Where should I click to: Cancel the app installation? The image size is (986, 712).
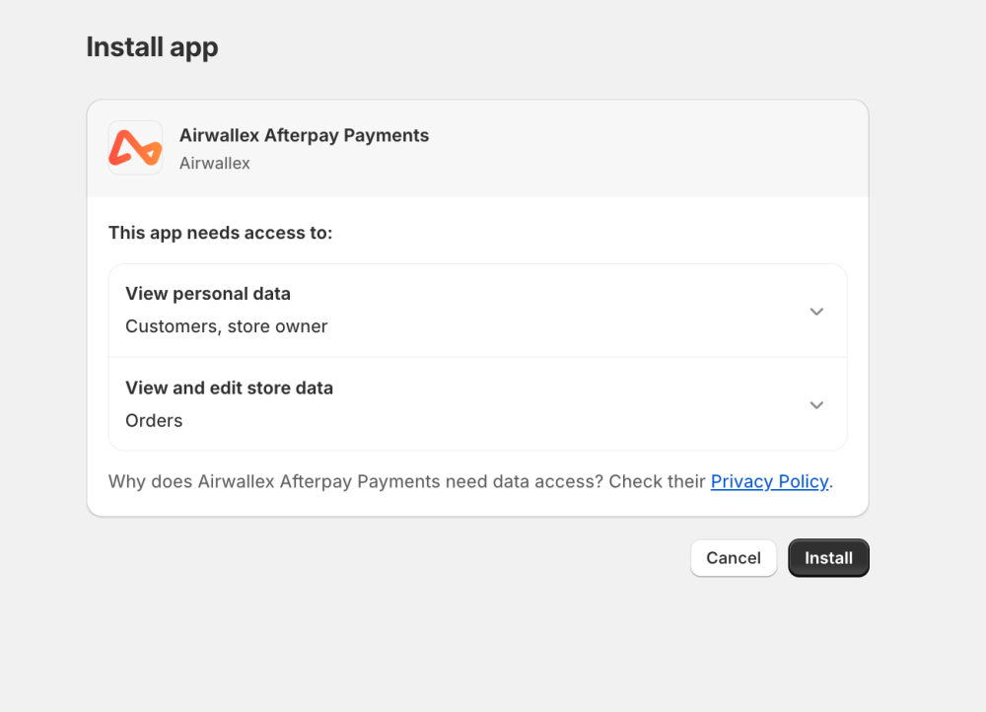734,557
